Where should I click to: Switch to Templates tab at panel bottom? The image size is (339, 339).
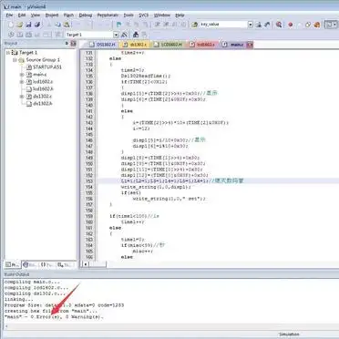(66, 265)
